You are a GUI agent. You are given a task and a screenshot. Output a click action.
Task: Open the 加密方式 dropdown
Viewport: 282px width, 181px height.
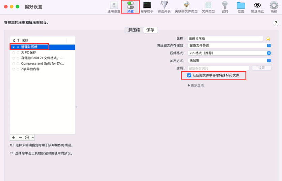point(229,61)
